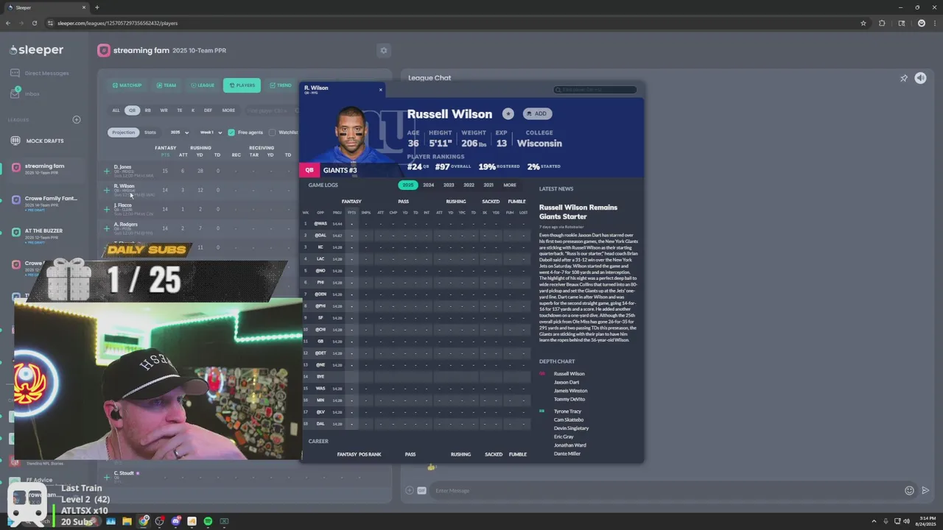
Task: Open emoji picker in chat box
Action: point(909,490)
